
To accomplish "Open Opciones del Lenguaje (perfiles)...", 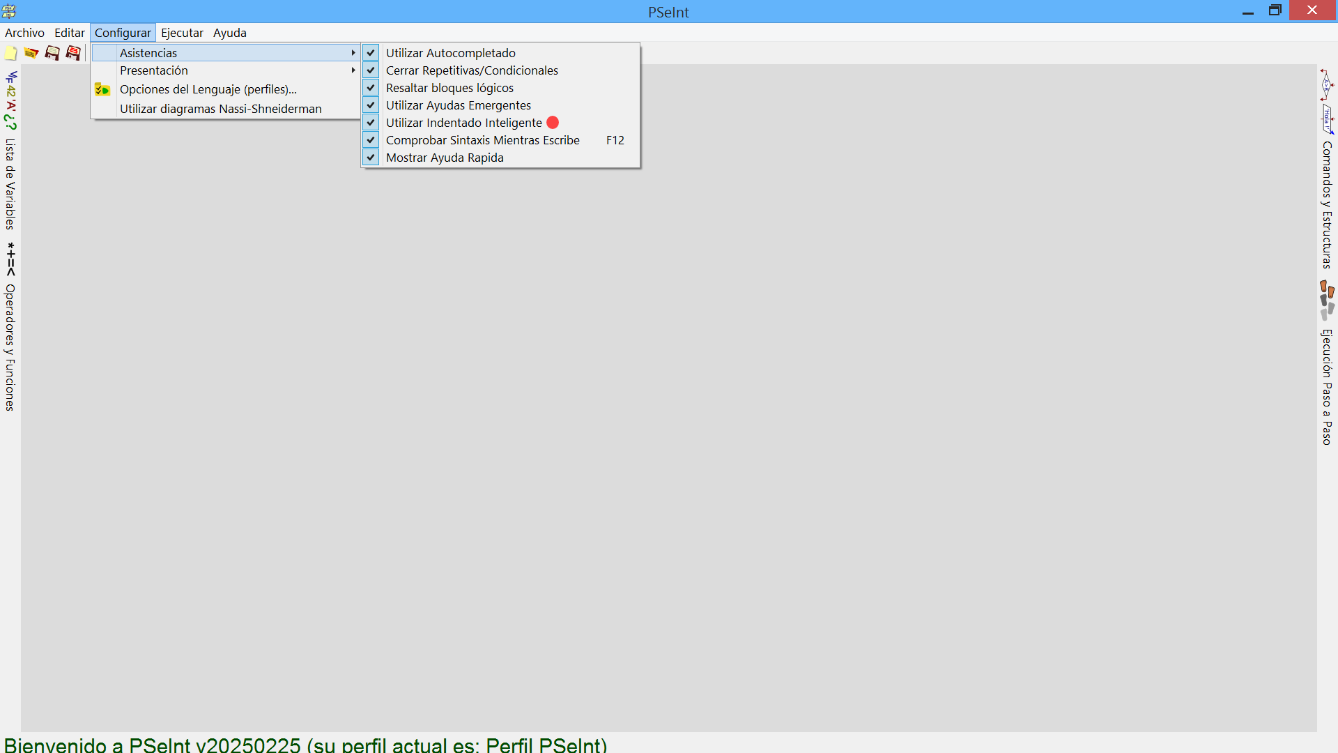I will pyautogui.click(x=208, y=89).
